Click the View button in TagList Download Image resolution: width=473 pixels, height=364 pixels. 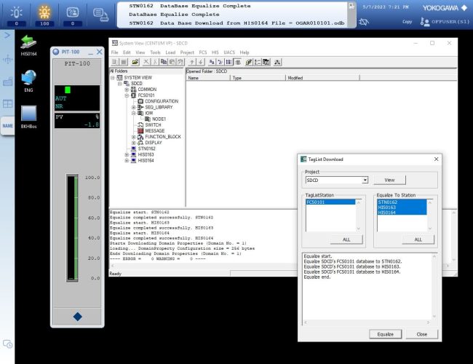pyautogui.click(x=389, y=180)
